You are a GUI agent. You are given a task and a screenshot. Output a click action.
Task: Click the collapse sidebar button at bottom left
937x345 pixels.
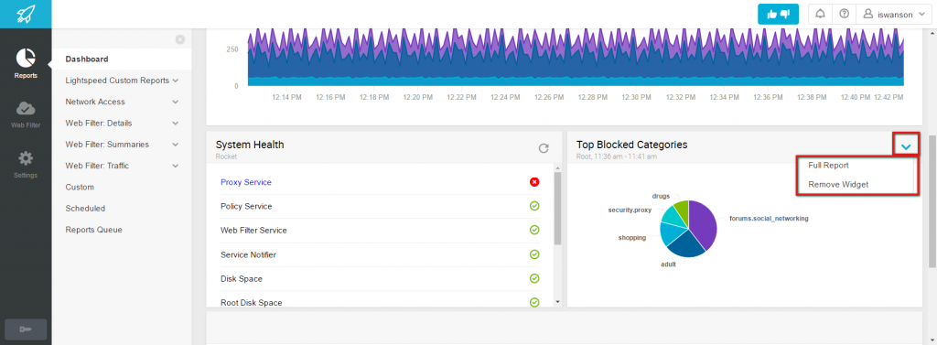(26, 329)
